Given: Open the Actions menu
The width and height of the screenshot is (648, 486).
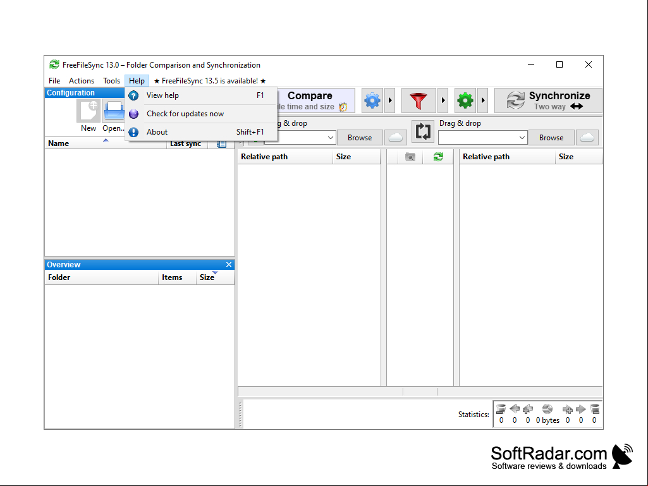Looking at the screenshot, I should click(82, 81).
